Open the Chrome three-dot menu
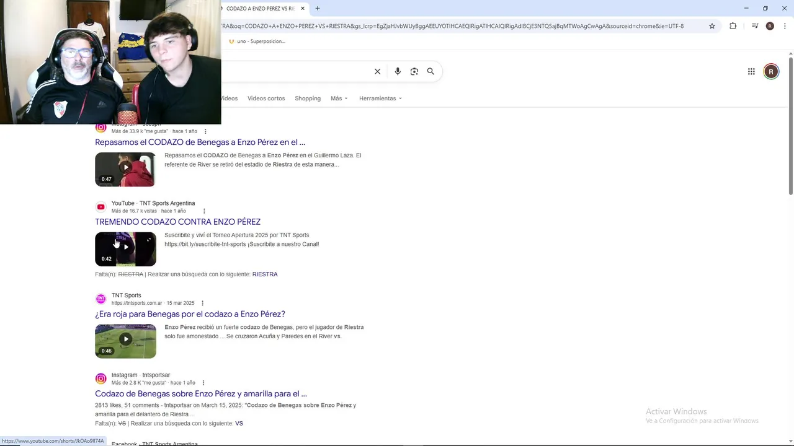Screen dimensions: 794x446 (x=784, y=26)
